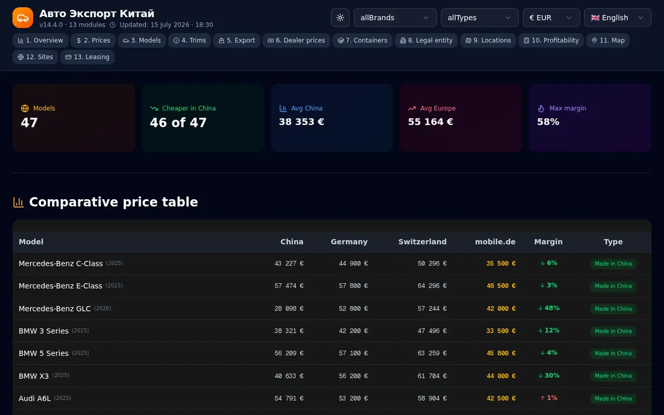
Task: Toggle the light/dark theme sun button
Action: coord(340,18)
